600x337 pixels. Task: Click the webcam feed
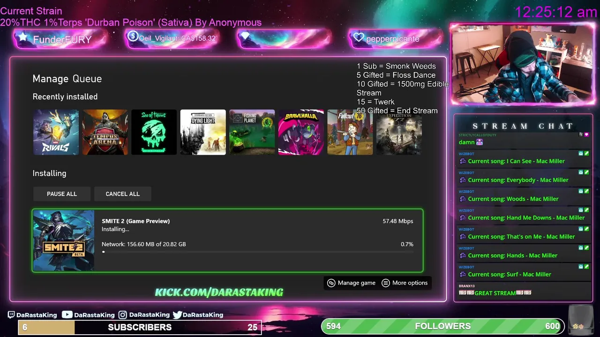click(x=523, y=63)
